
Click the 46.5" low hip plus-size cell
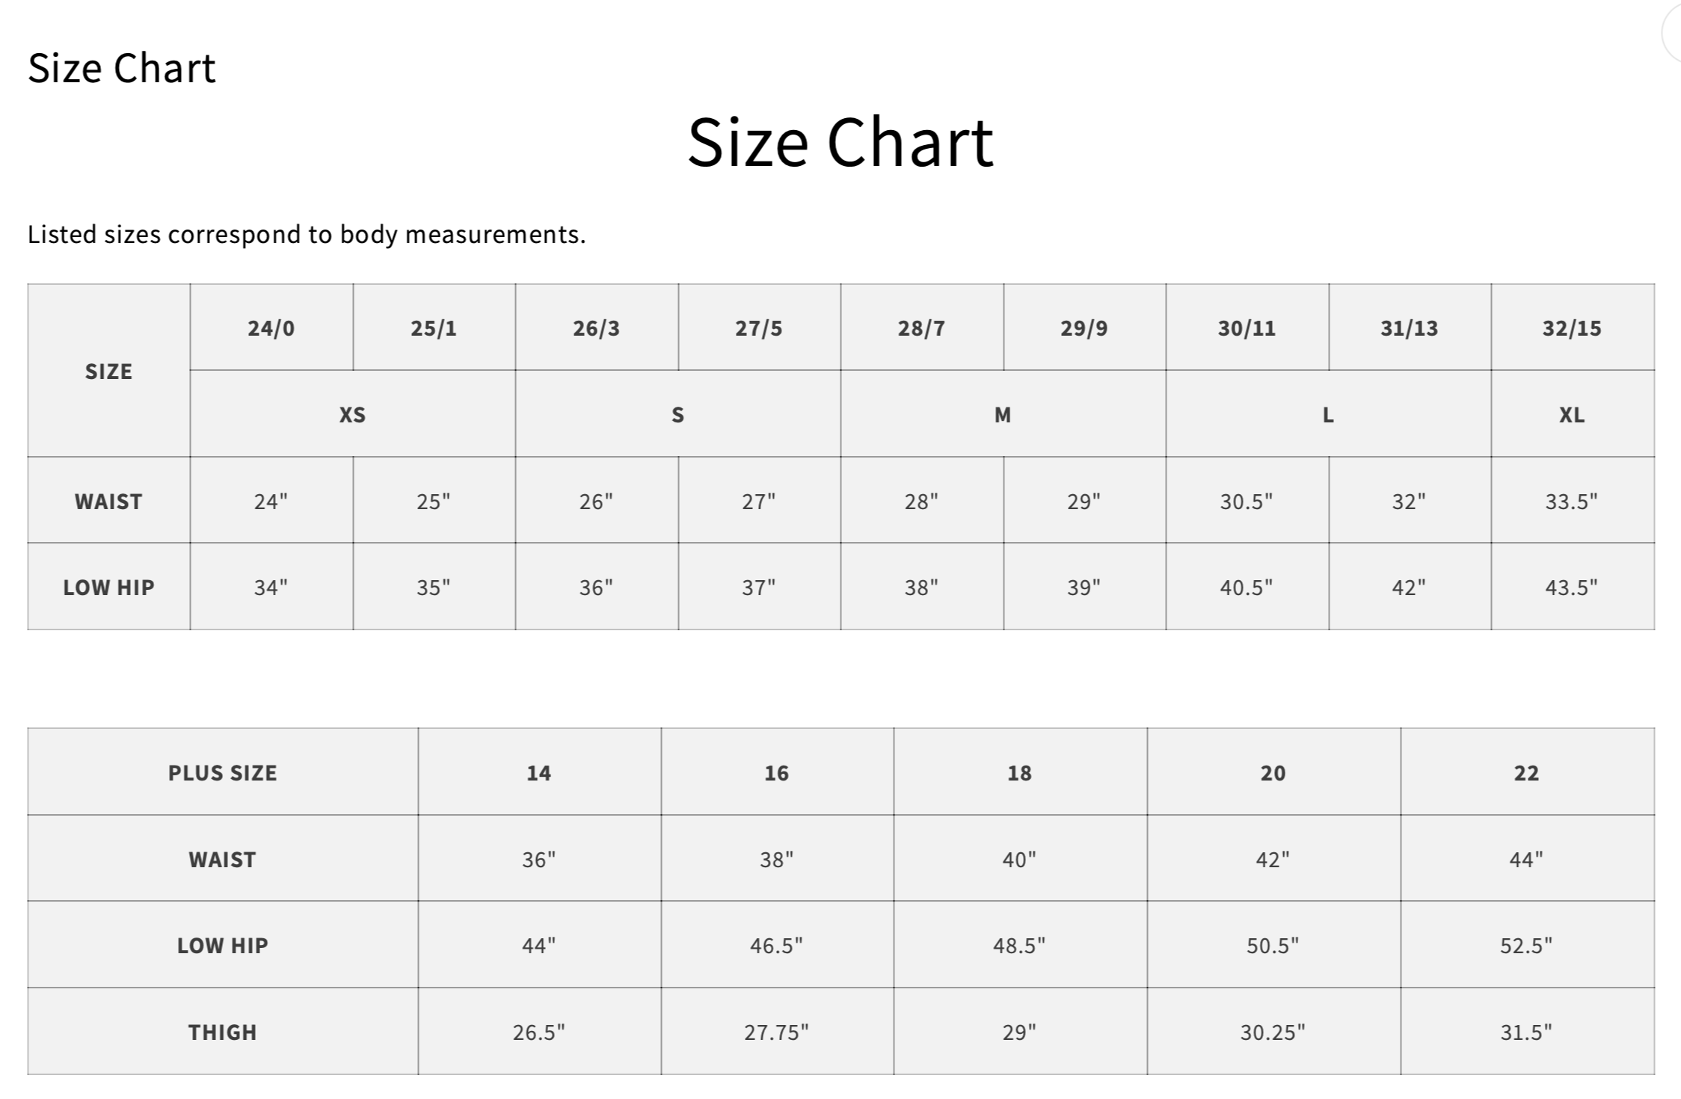pos(776,945)
